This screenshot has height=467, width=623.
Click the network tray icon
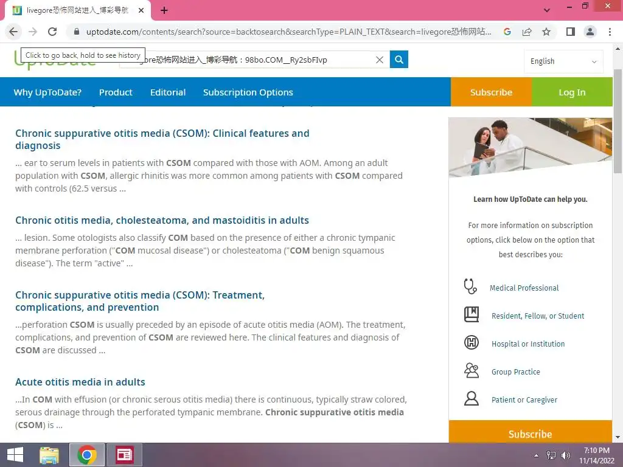[551, 455]
